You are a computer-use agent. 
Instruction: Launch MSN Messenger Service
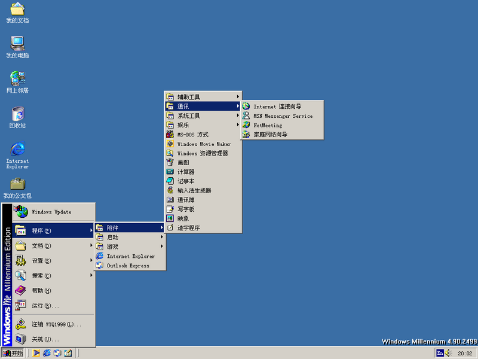[x=282, y=116]
